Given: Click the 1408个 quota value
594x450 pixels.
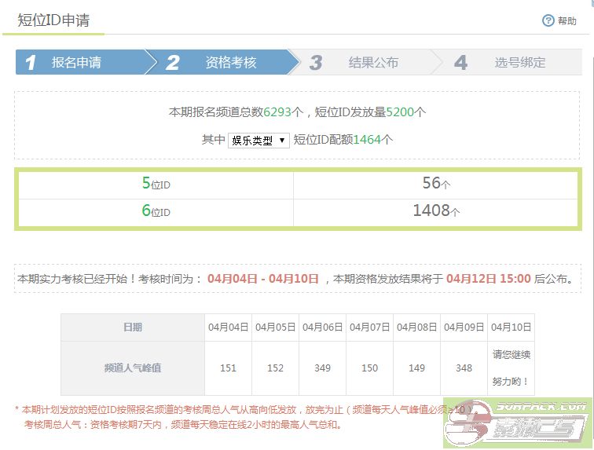Looking at the screenshot, I should pyautogui.click(x=436, y=210).
